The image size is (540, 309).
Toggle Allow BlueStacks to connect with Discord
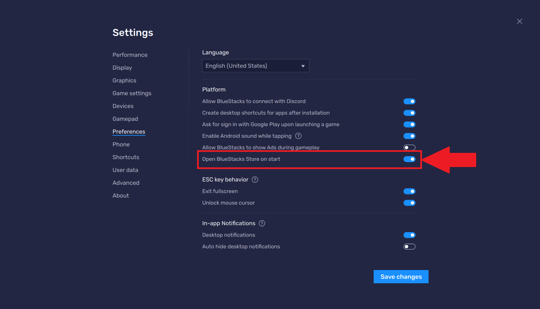[409, 101]
